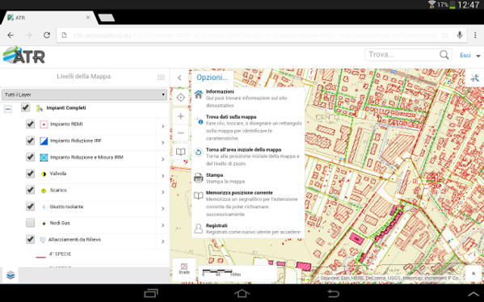The height and width of the screenshot is (302, 484).
Task: Reload the page with the refresh icon
Action: tap(47, 36)
